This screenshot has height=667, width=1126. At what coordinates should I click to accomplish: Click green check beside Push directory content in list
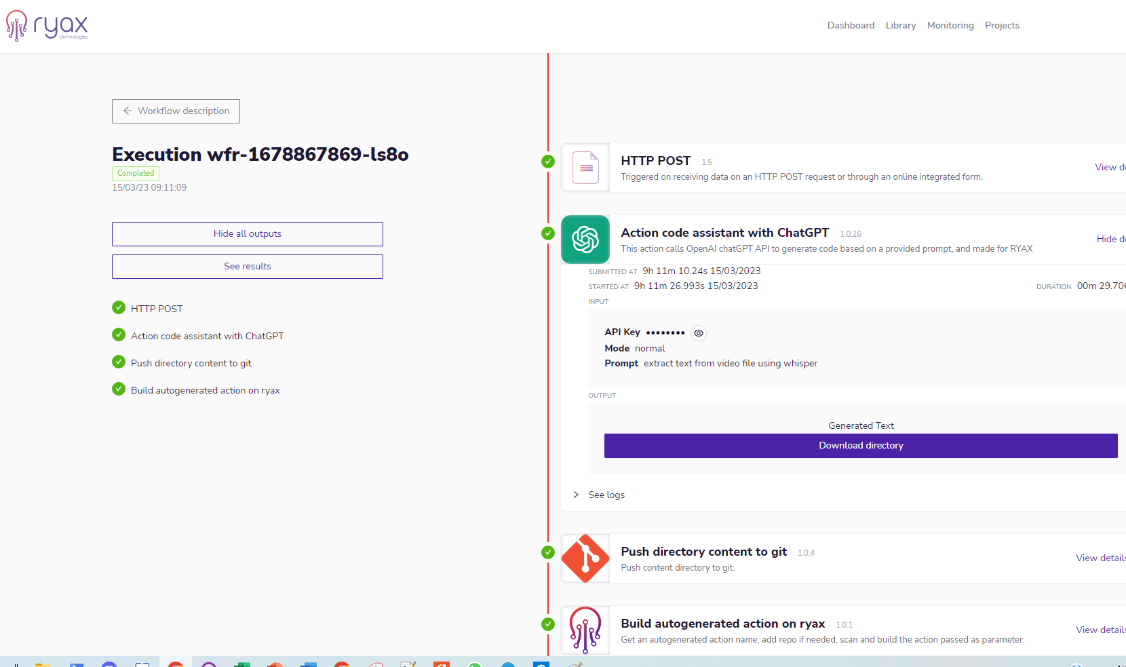(119, 362)
